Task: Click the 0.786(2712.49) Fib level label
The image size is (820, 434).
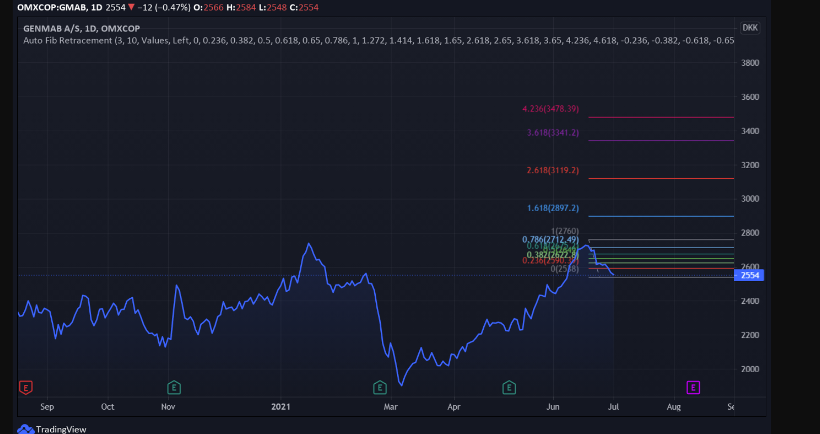Action: click(550, 239)
